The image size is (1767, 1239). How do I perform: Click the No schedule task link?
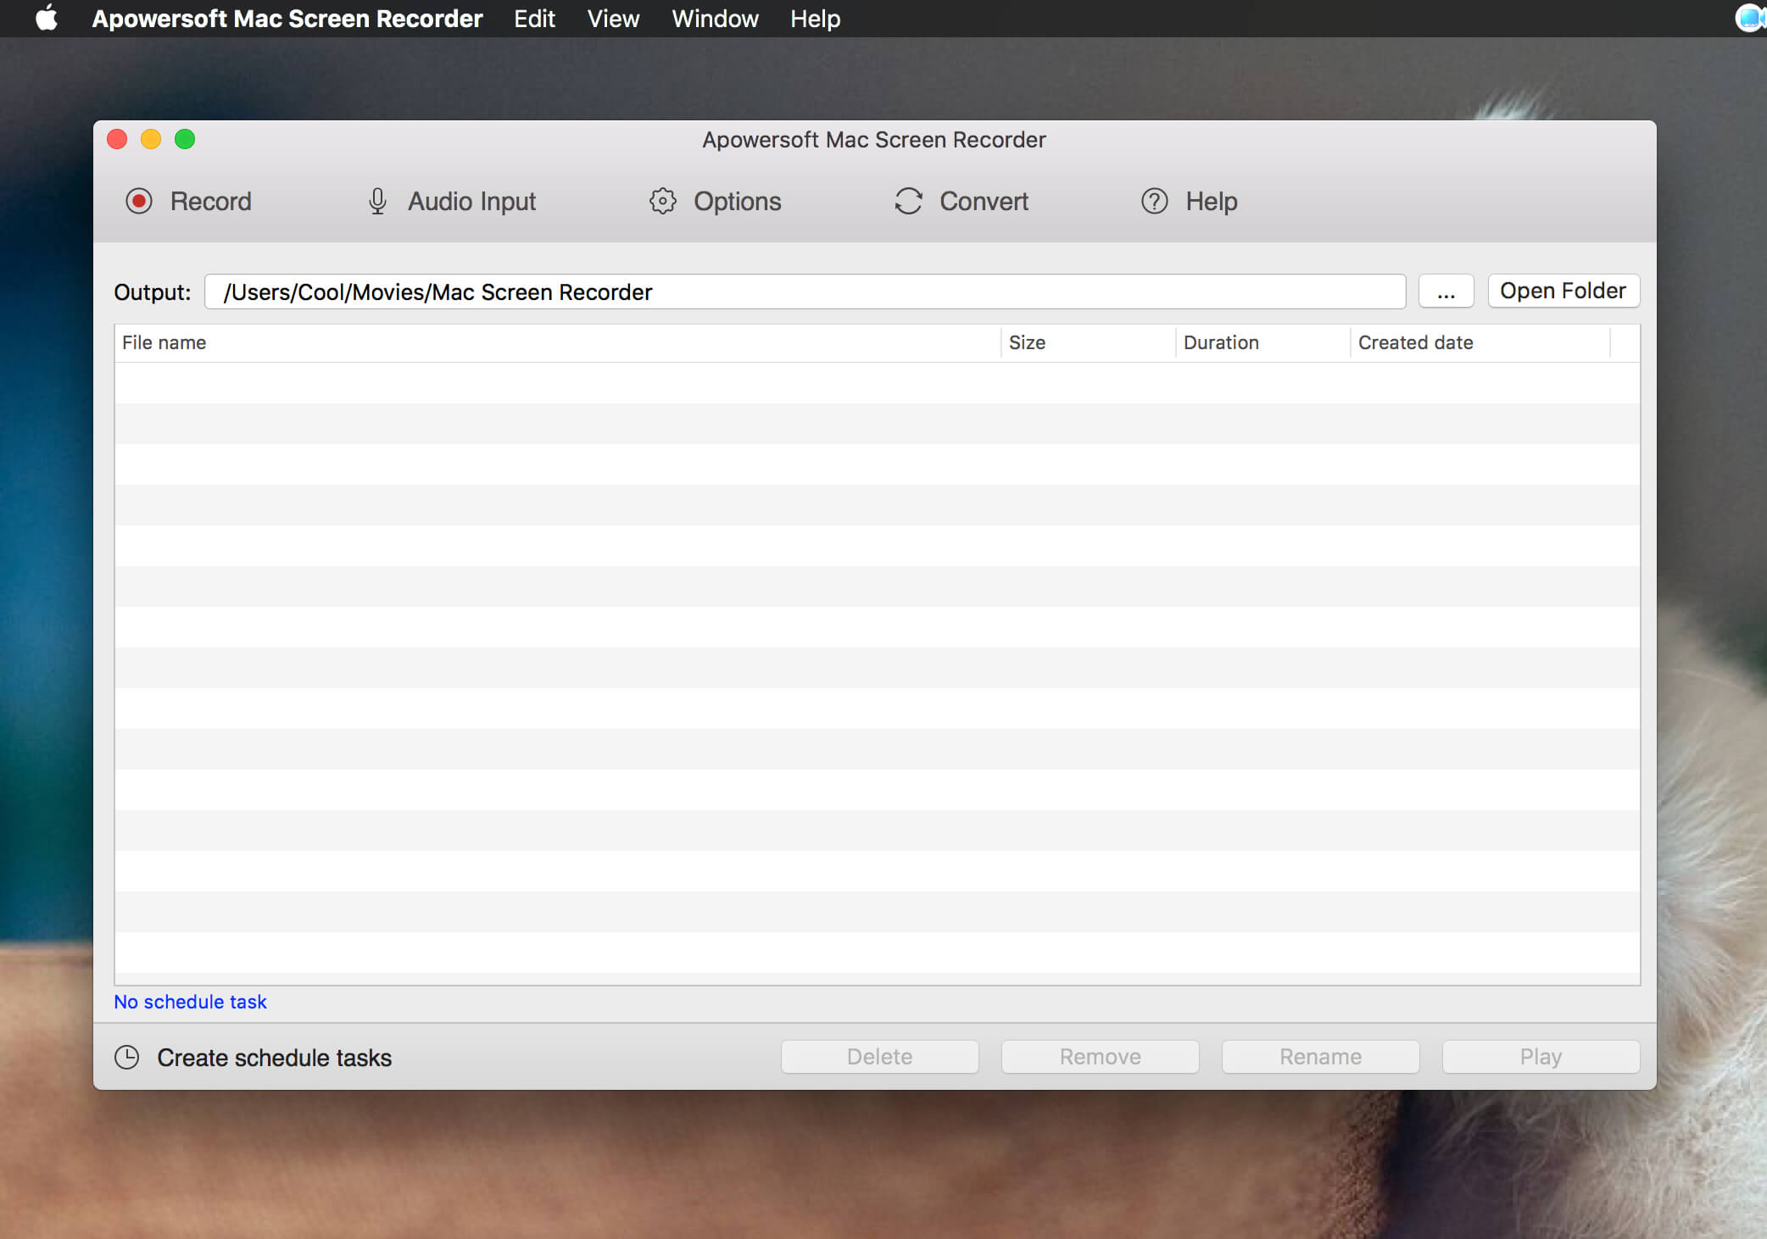190,1002
